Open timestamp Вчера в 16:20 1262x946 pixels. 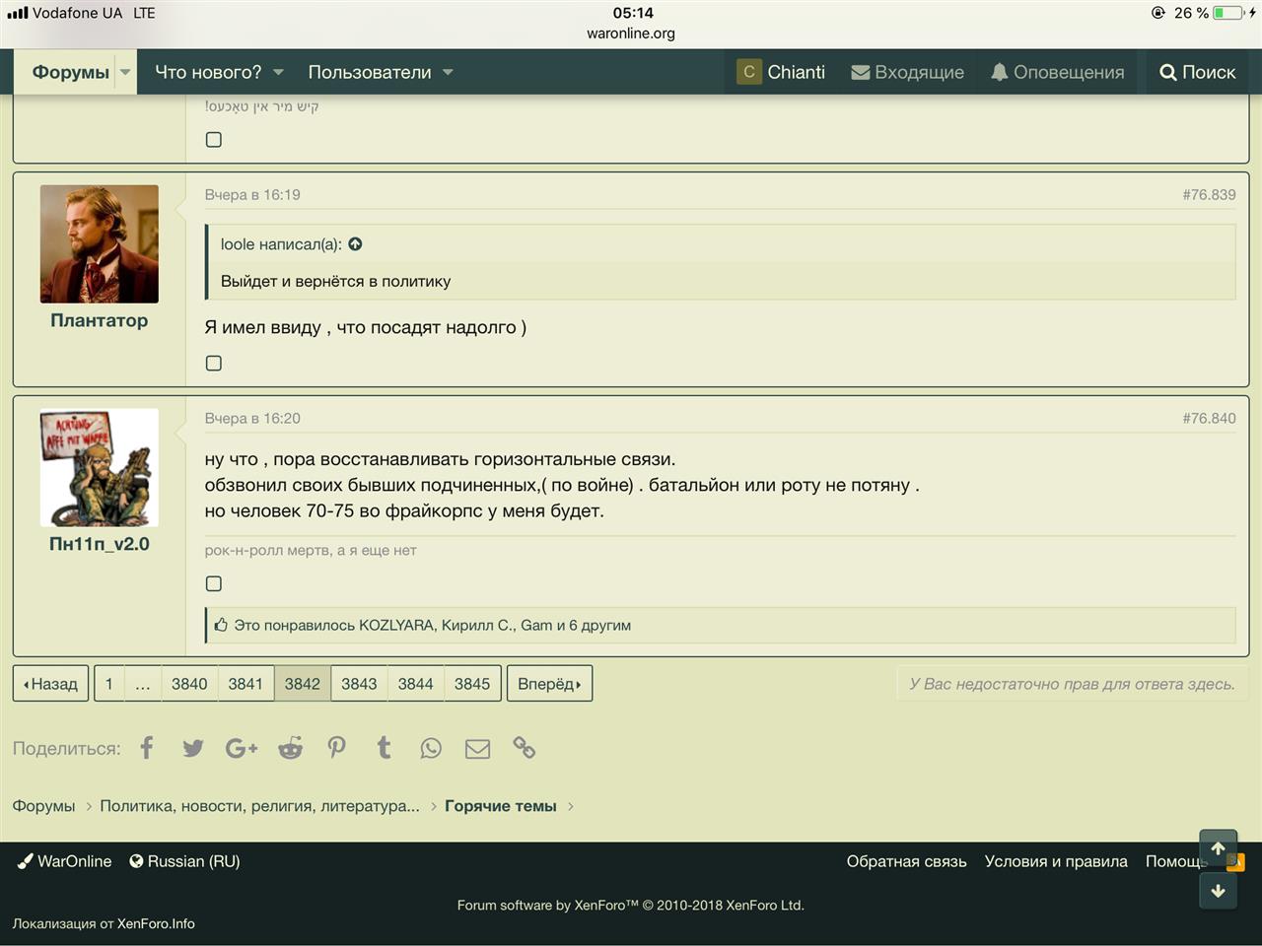252,419
